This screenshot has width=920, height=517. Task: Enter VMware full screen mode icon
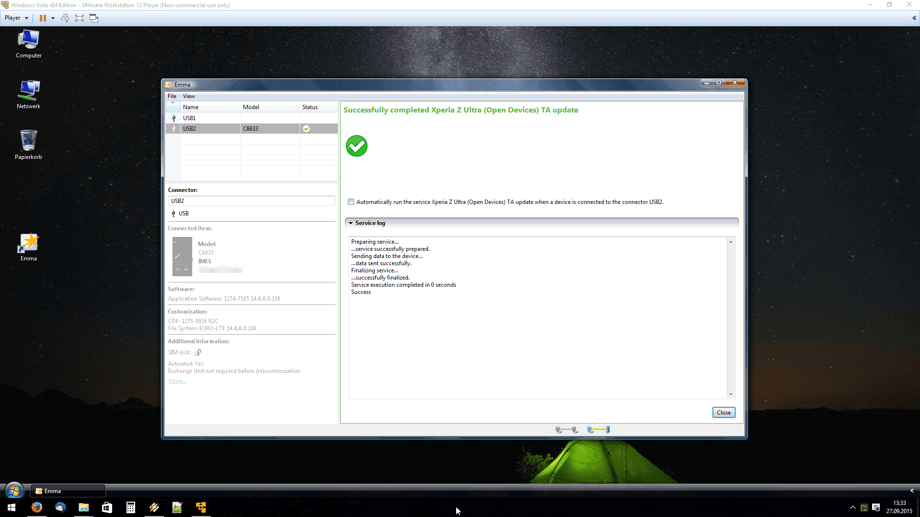pyautogui.click(x=80, y=18)
